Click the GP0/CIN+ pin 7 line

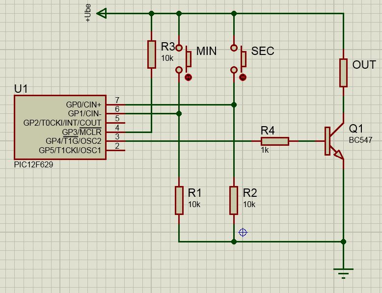click(x=115, y=105)
